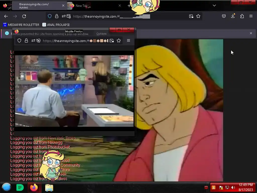The height and width of the screenshot is (193, 257).
Task: Click the Action Center flag tray icon
Action: 221,187
